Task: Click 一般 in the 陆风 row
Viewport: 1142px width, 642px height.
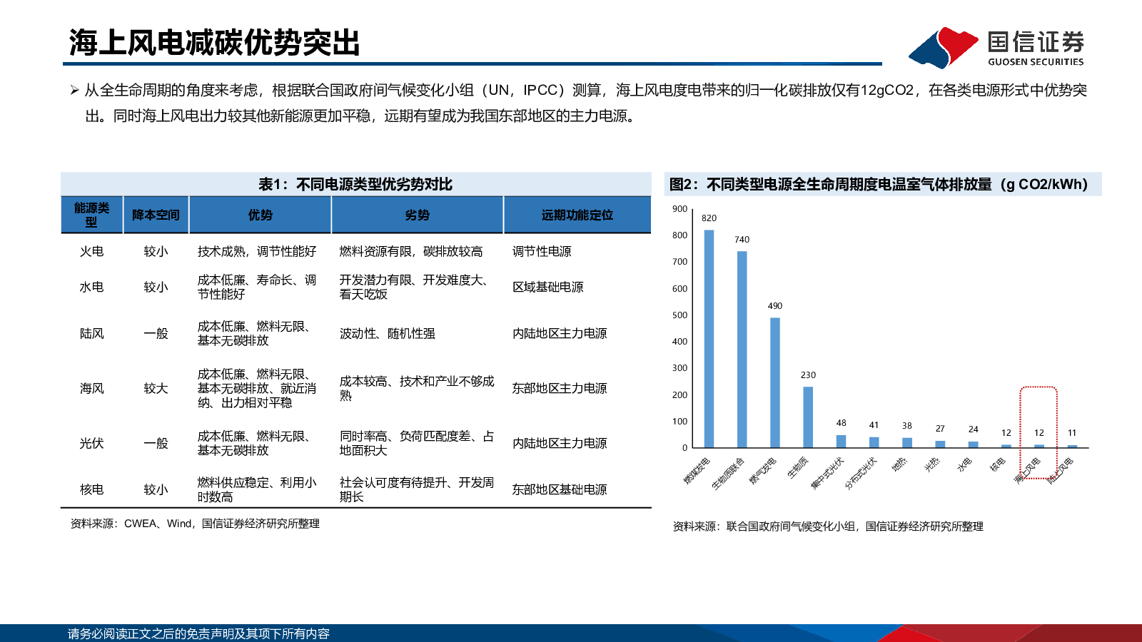Action: tap(156, 333)
